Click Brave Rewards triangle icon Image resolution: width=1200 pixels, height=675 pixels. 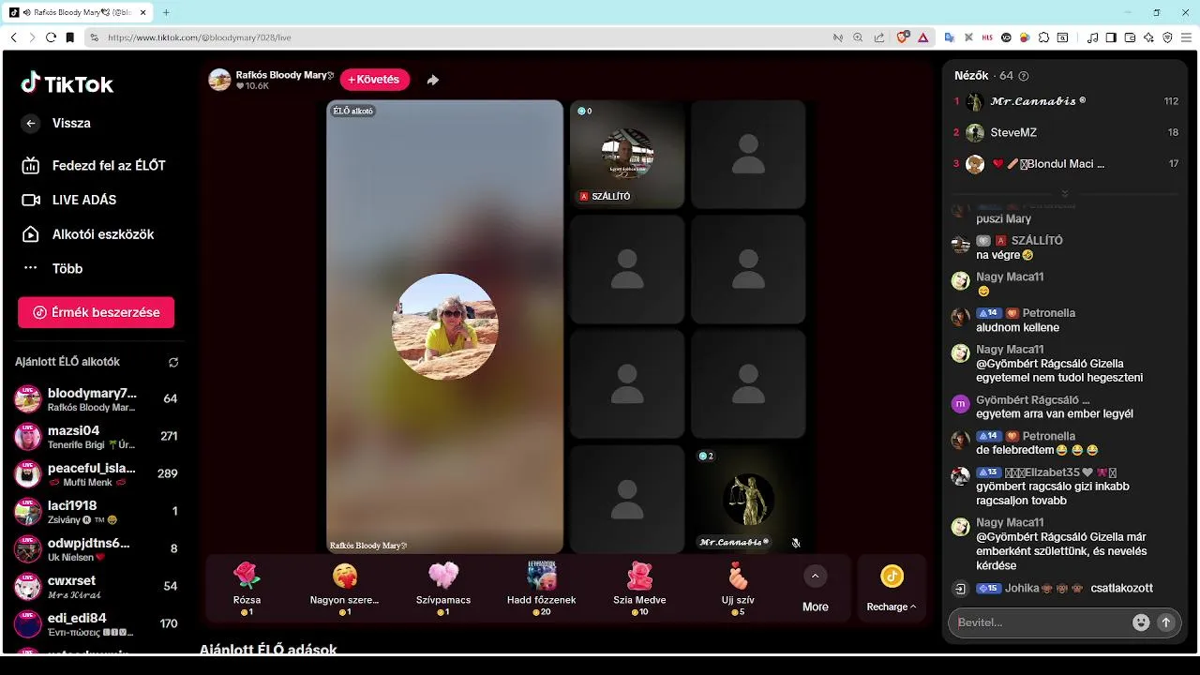tap(923, 37)
